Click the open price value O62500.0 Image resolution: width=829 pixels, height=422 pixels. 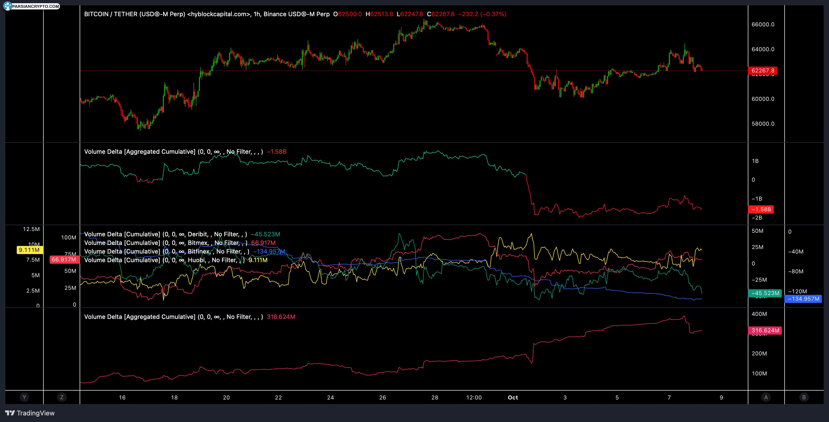[x=348, y=14]
